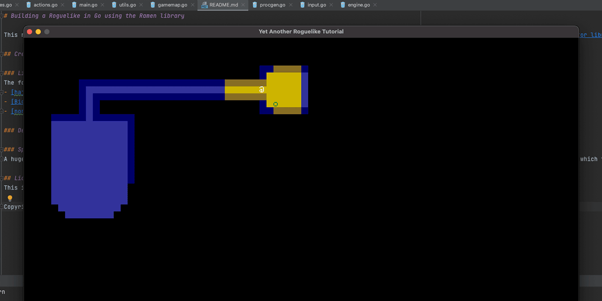Click the gopher icon on the main.go tab
This screenshot has width=602, height=301.
pyautogui.click(x=74, y=5)
